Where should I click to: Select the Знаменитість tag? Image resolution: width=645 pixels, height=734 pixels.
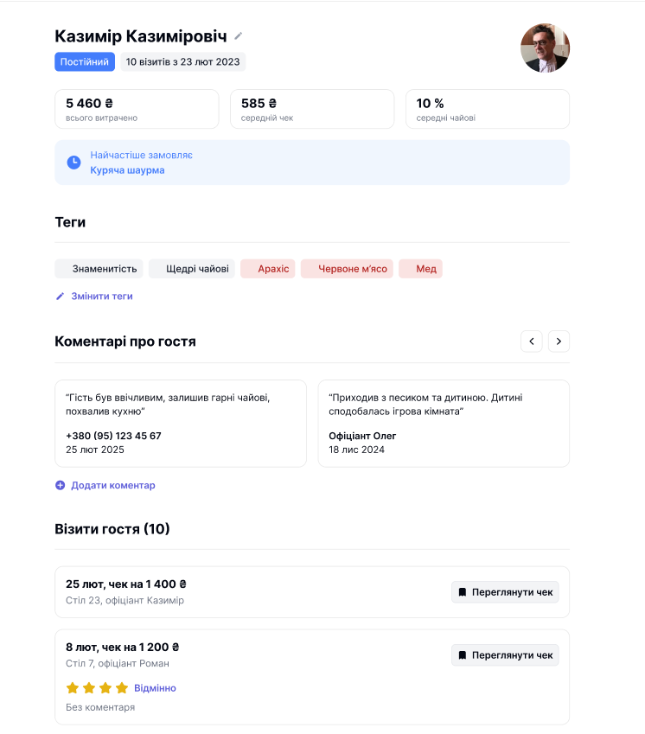point(99,269)
